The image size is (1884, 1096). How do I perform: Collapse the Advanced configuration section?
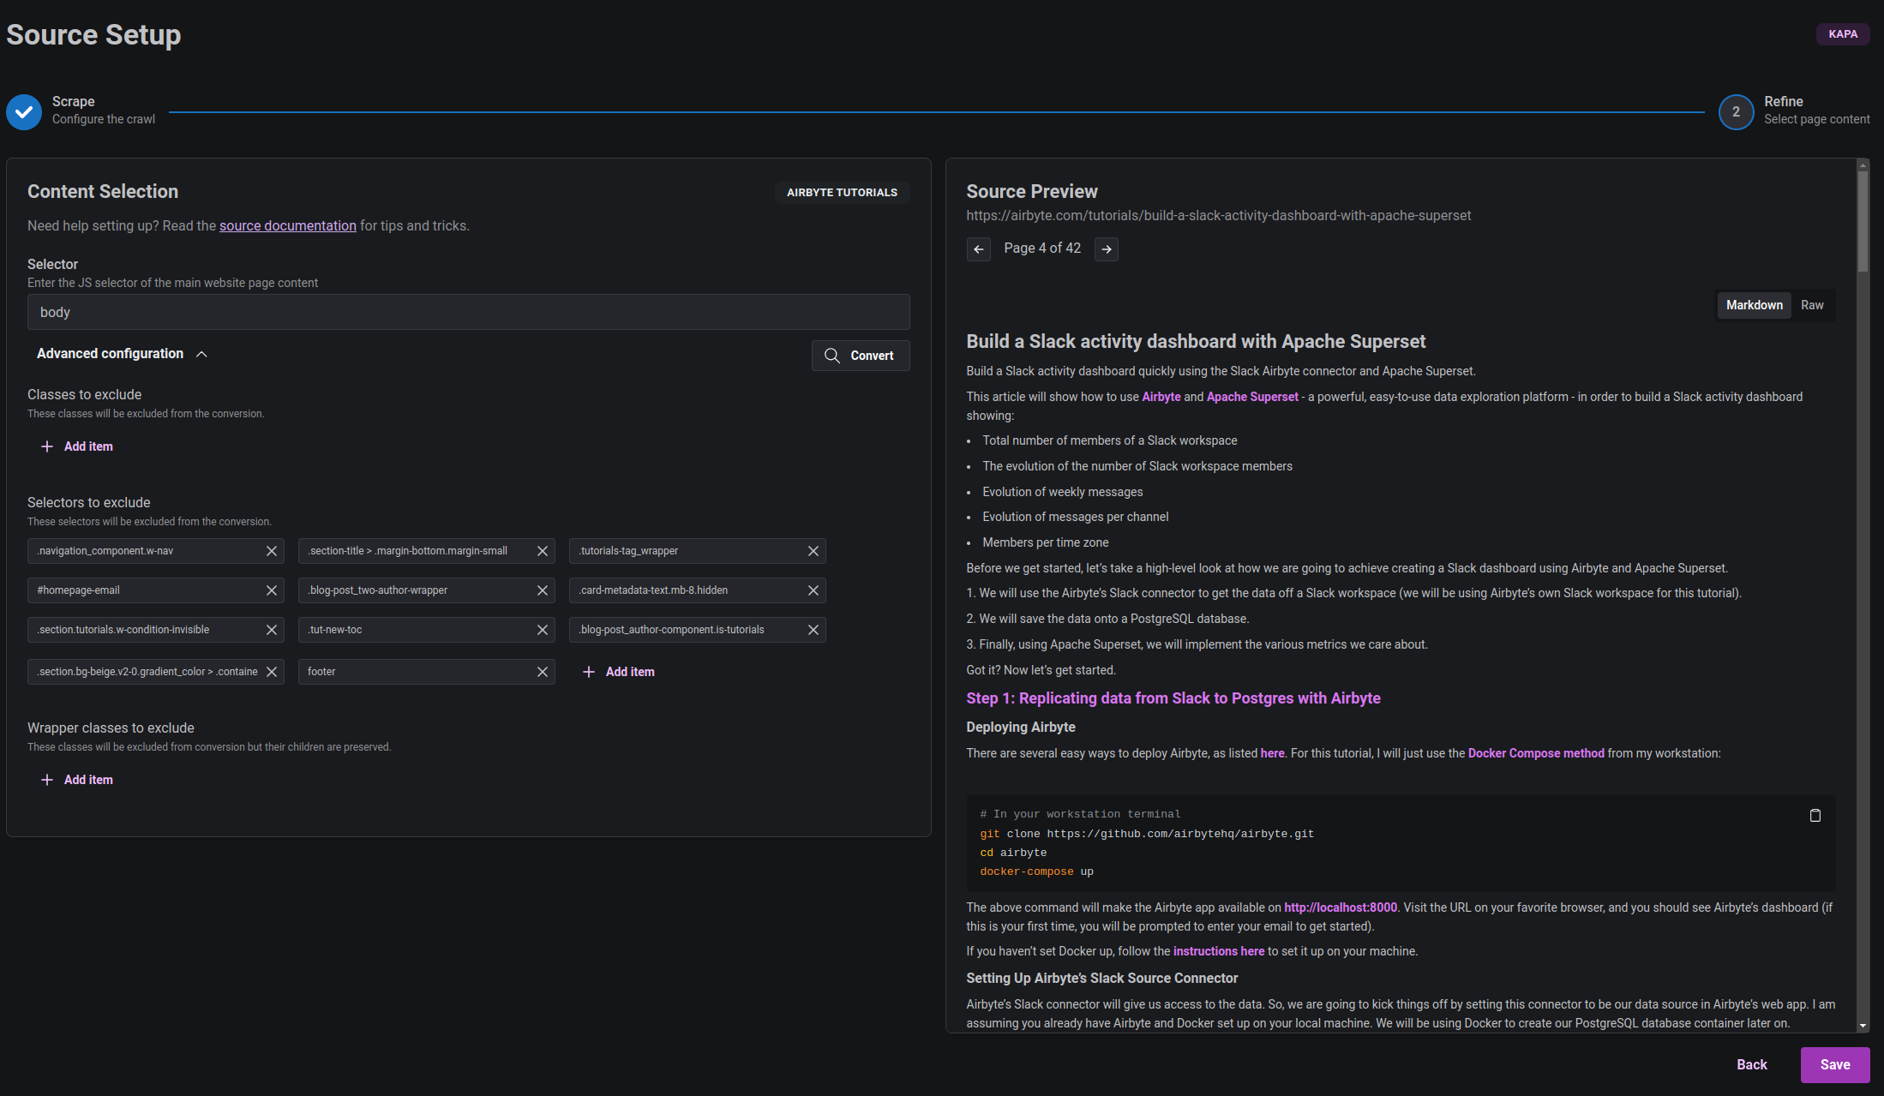point(122,354)
